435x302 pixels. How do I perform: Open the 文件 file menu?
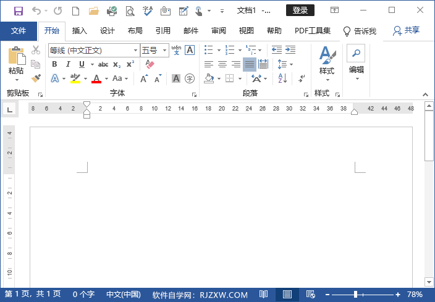(x=19, y=31)
